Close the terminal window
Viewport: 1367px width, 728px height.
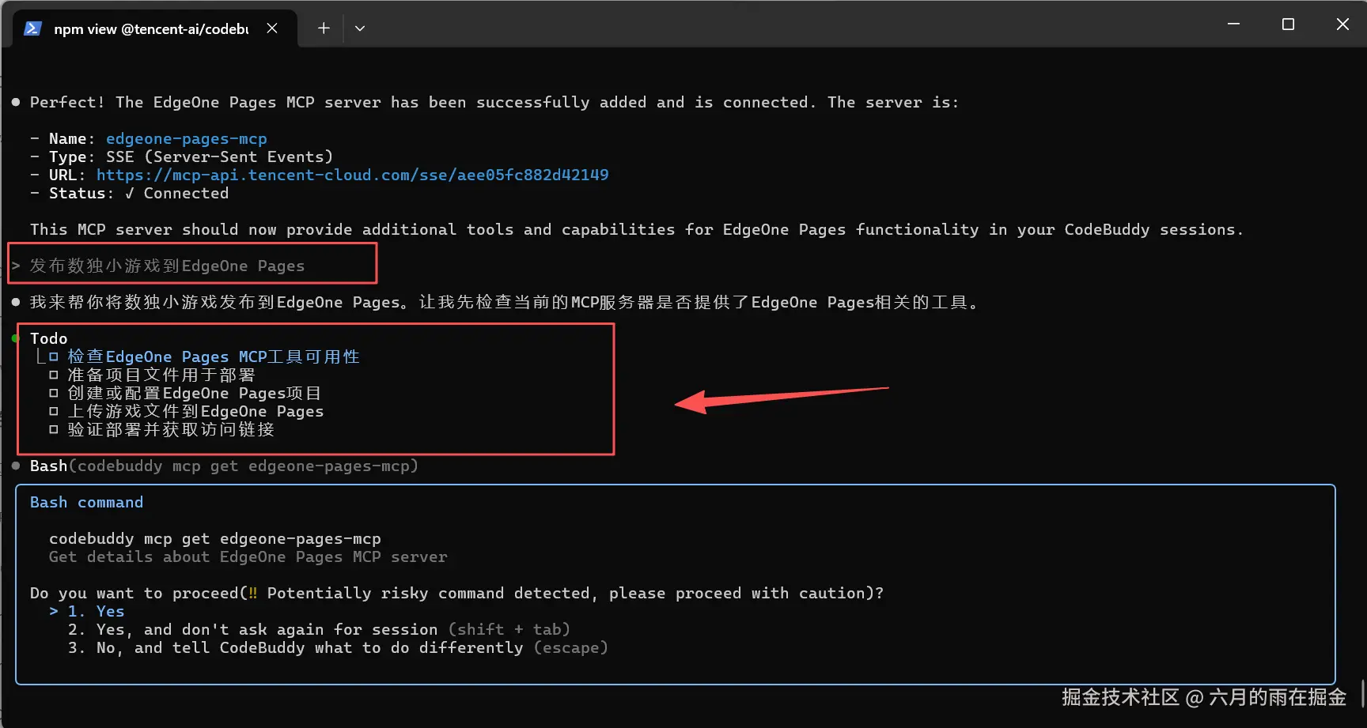(x=1342, y=25)
